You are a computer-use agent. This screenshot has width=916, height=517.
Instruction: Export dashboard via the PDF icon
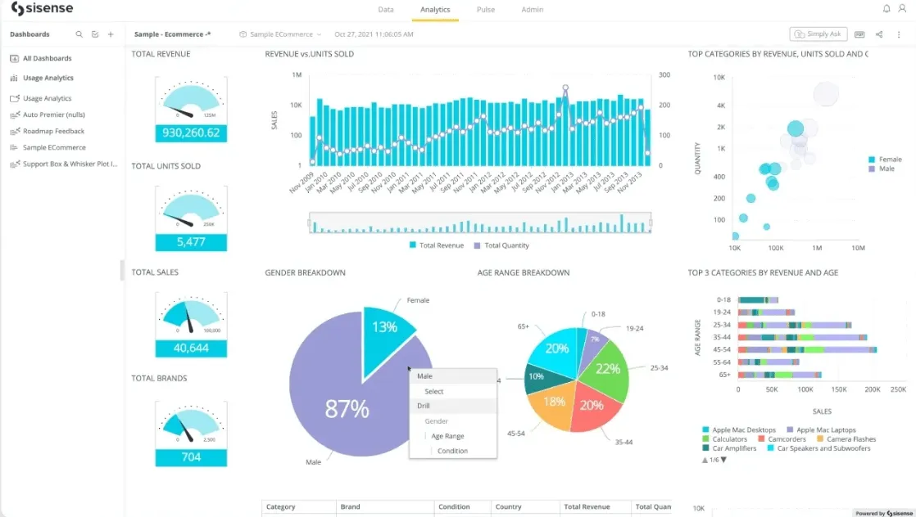[859, 34]
